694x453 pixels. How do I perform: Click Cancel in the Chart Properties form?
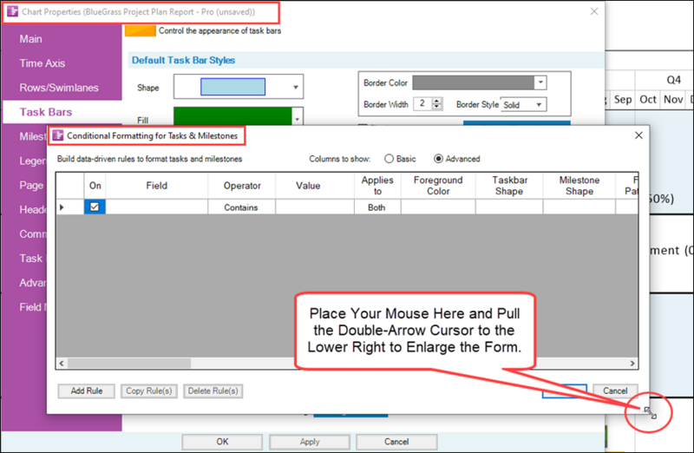click(396, 442)
